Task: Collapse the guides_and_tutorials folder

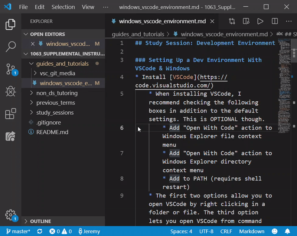Action: (x=31, y=63)
